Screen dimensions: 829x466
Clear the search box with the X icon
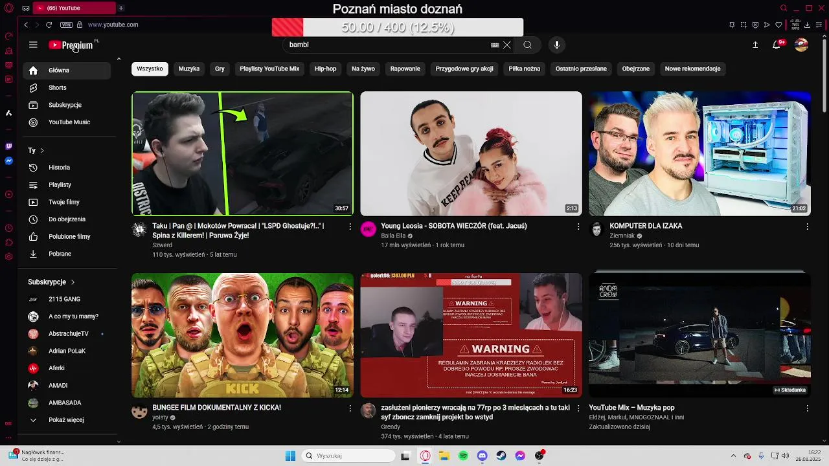tap(507, 45)
